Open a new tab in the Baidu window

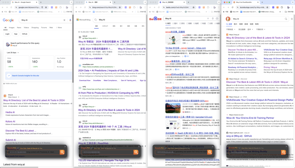188,2
